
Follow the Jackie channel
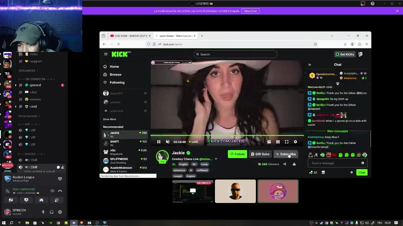tap(237, 154)
